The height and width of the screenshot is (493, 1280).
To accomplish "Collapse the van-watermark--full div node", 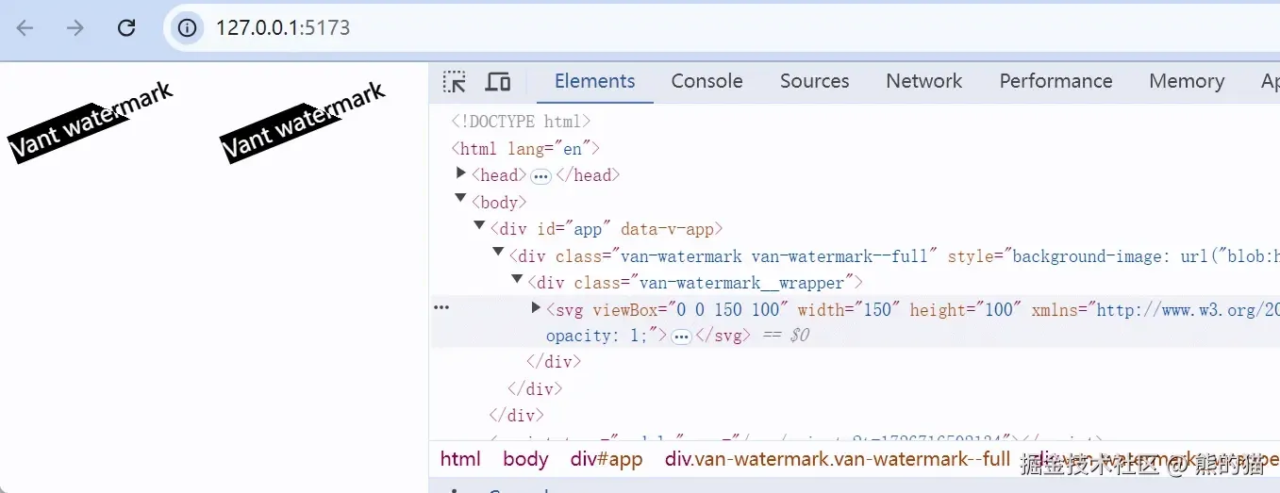I will tap(498, 253).
